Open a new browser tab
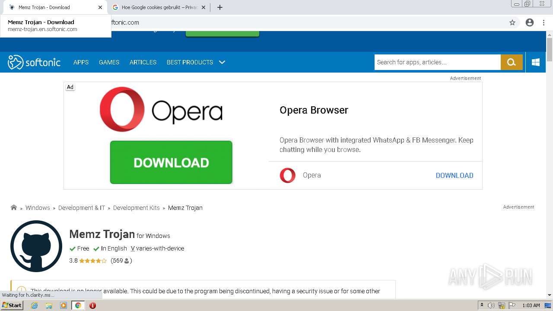 [219, 7]
